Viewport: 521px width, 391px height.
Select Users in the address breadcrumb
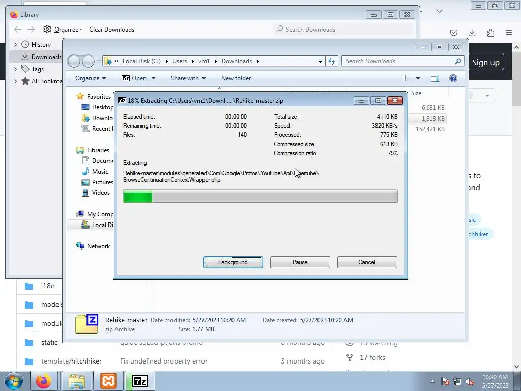pos(180,61)
